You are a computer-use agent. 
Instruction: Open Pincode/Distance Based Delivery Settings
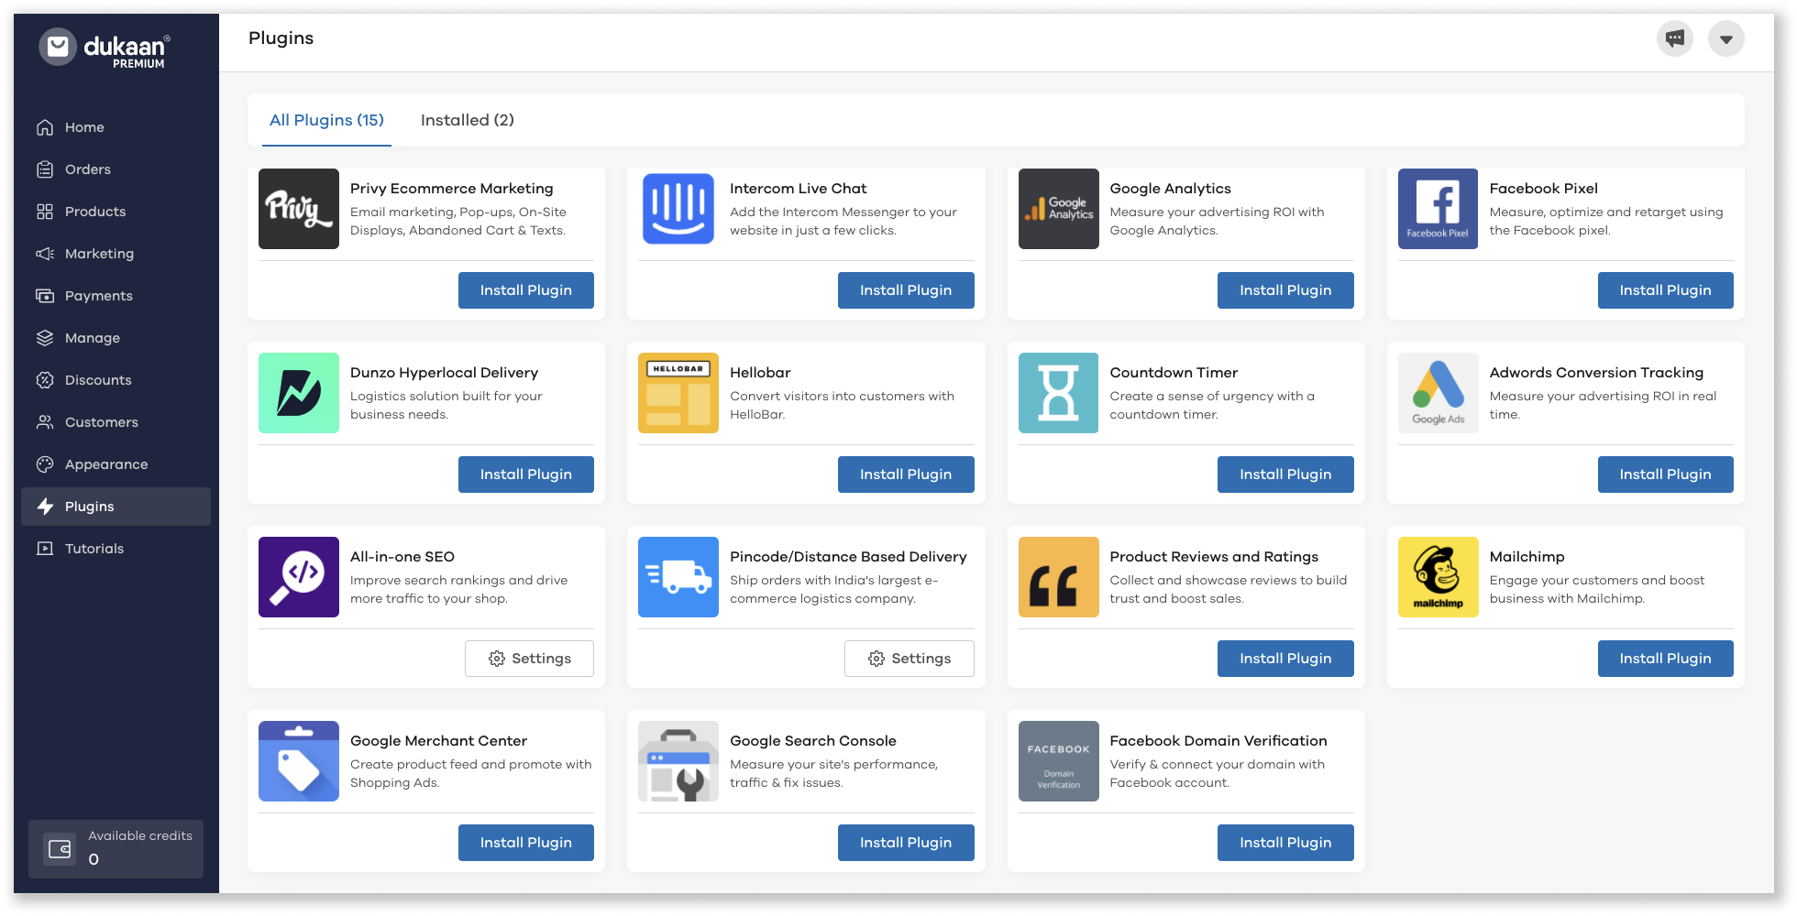point(909,659)
